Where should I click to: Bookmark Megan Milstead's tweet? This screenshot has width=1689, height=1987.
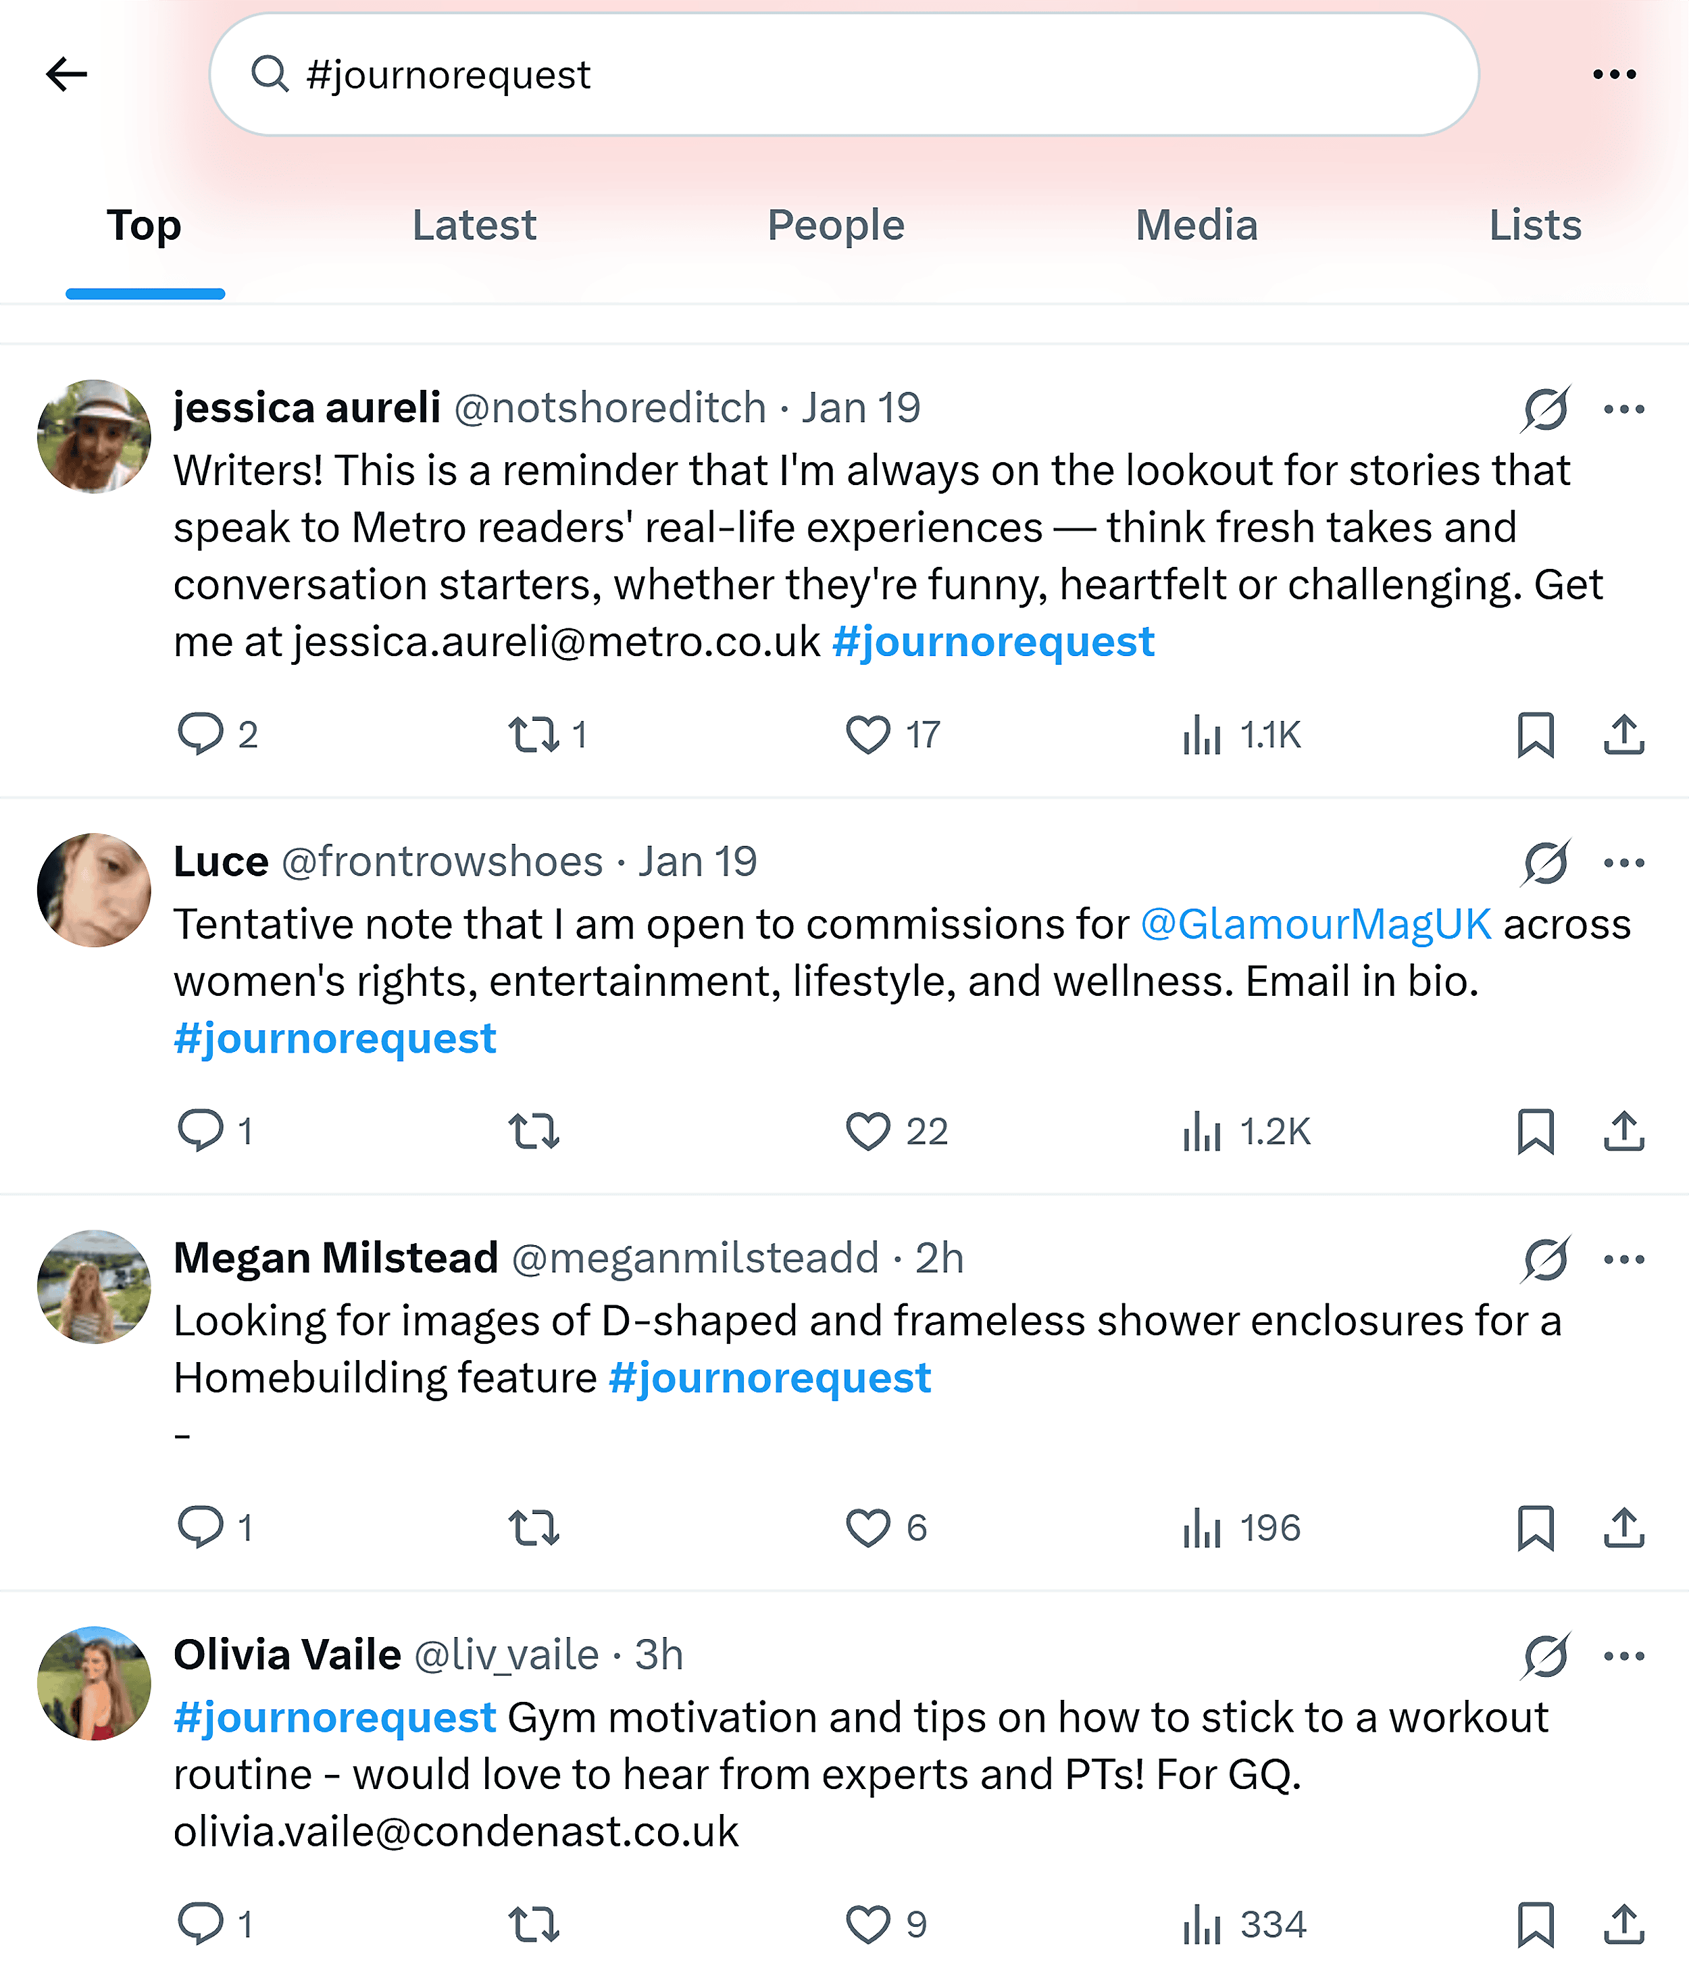(x=1537, y=1528)
